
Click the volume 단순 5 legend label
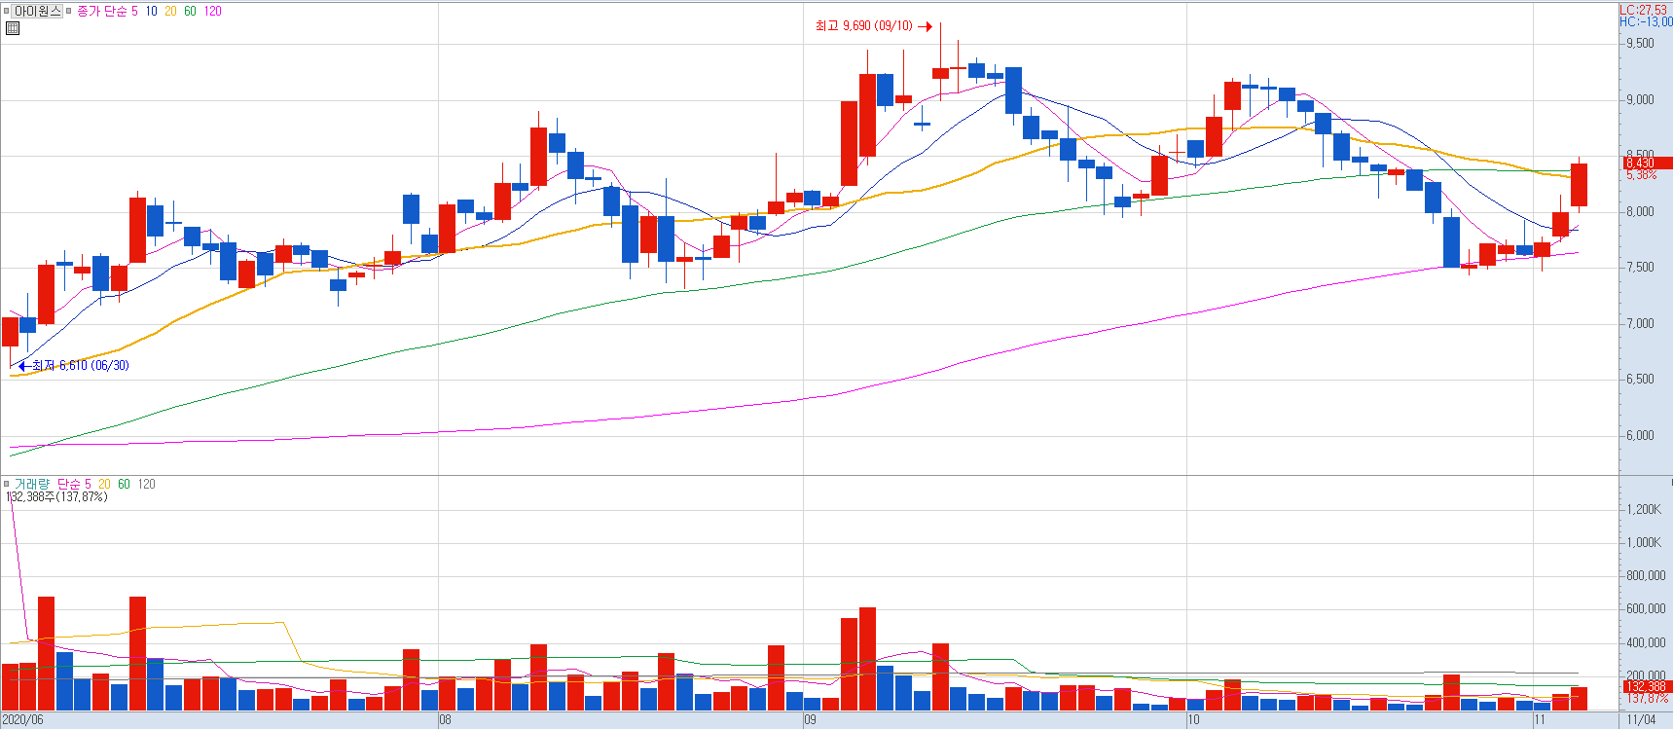coord(74,484)
